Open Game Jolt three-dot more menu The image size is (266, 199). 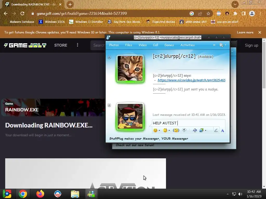(x=77, y=45)
